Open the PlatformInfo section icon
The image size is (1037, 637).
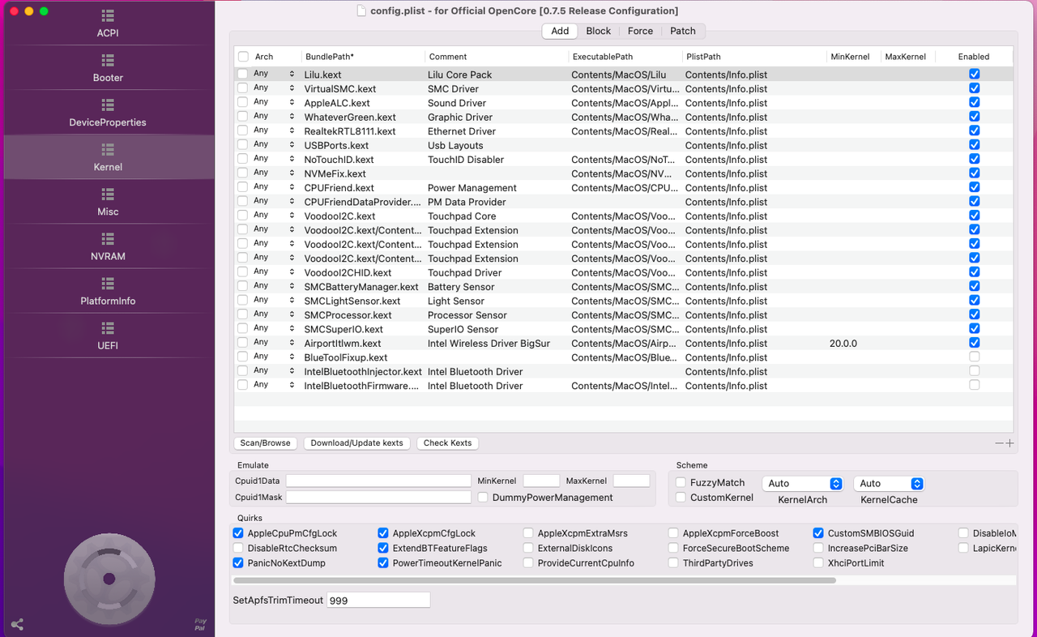(x=108, y=284)
